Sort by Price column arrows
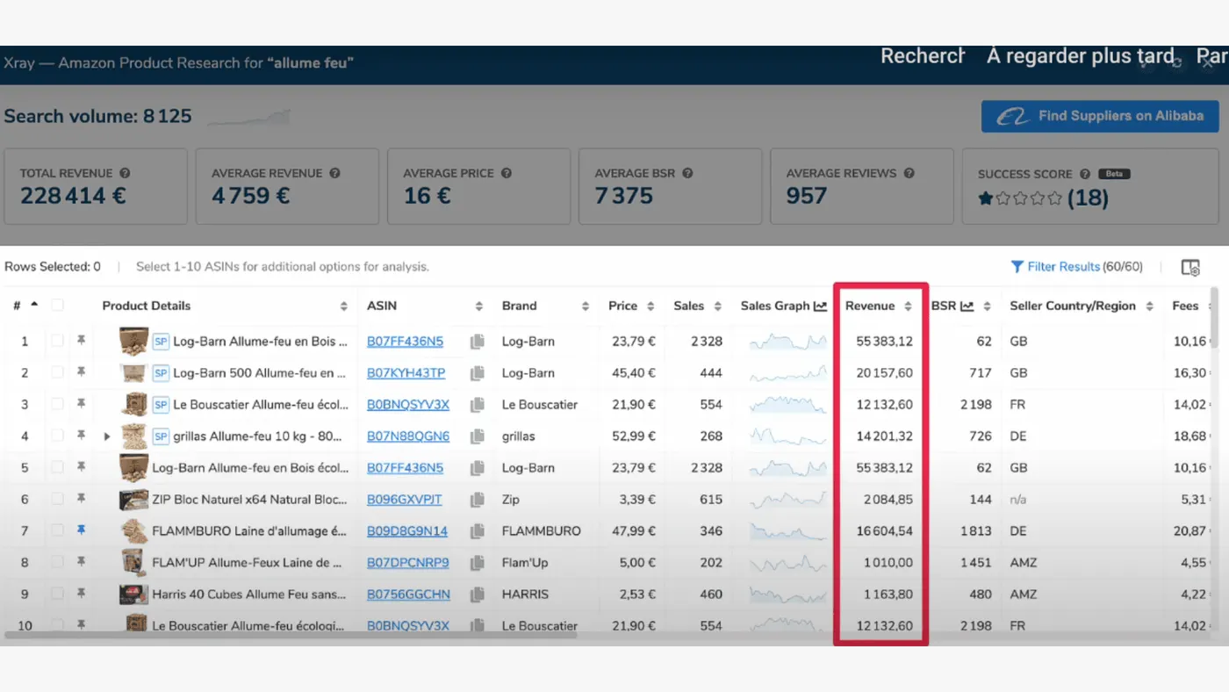Image resolution: width=1229 pixels, height=692 pixels. (x=650, y=306)
